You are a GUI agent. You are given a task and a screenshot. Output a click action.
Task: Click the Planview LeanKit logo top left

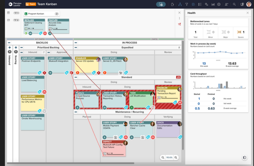(13, 3)
